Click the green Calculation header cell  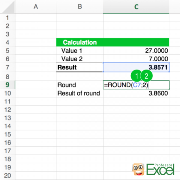[113, 42]
